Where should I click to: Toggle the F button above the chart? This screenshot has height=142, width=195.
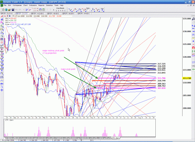click(x=7, y=16)
